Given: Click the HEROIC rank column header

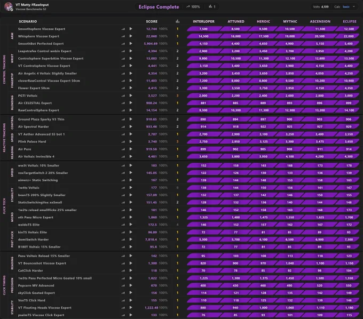Looking at the screenshot, I should pyautogui.click(x=263, y=21).
